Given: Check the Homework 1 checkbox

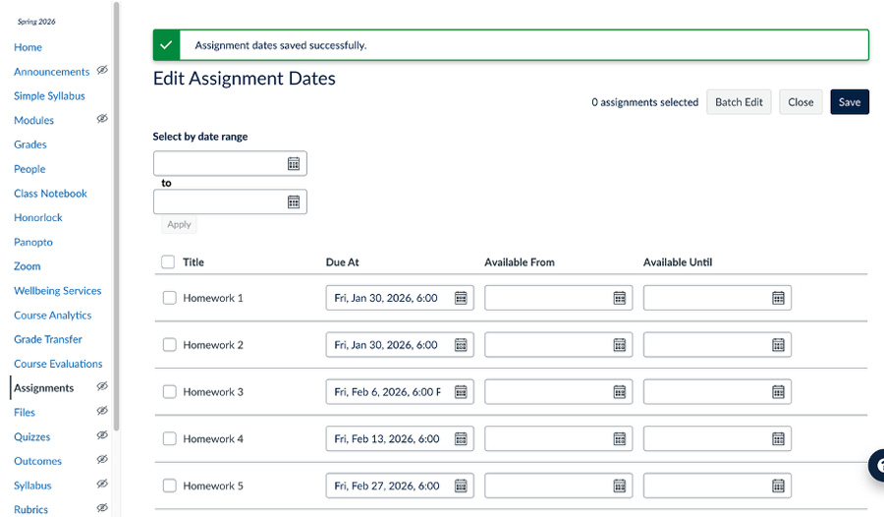Looking at the screenshot, I should click(169, 298).
